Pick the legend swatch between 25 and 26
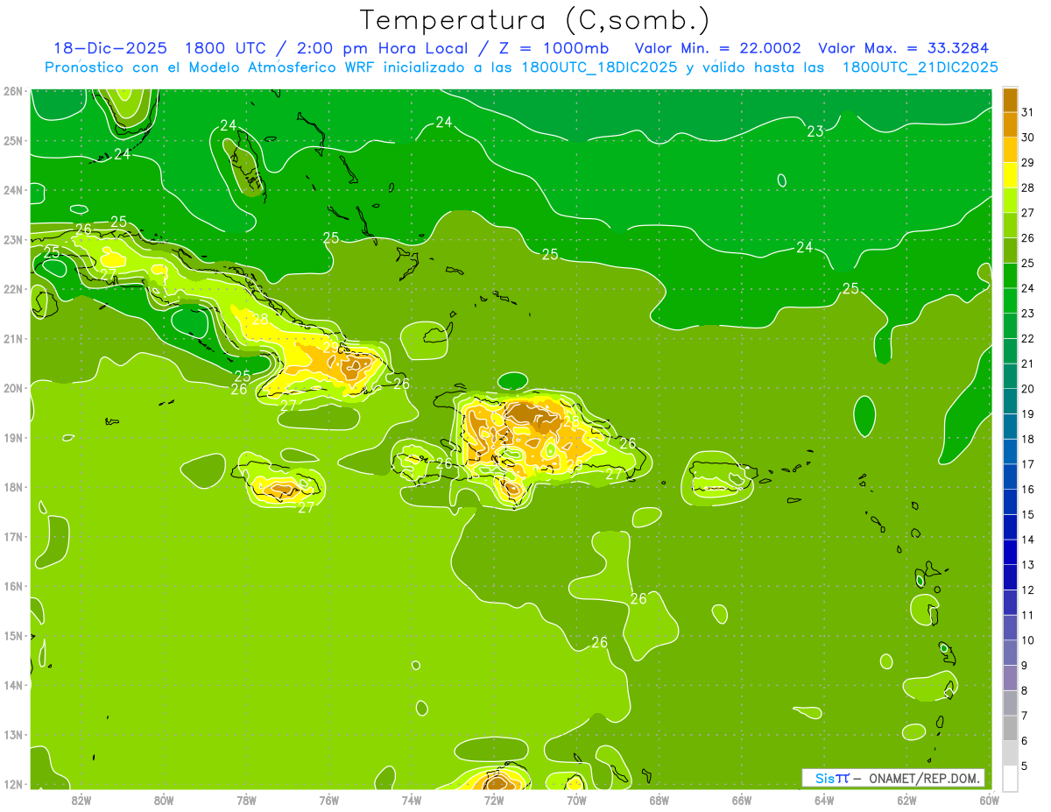This screenshot has height=812, width=1051. [1010, 251]
